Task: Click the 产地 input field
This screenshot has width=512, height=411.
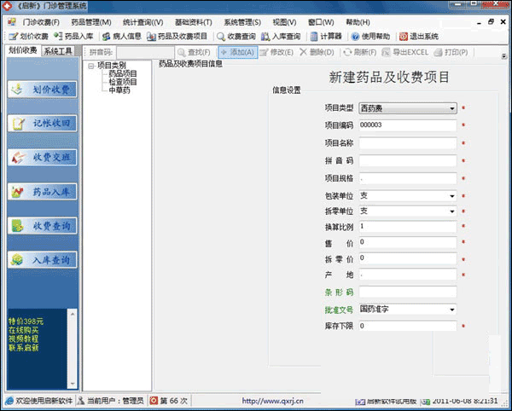Action: [x=408, y=275]
